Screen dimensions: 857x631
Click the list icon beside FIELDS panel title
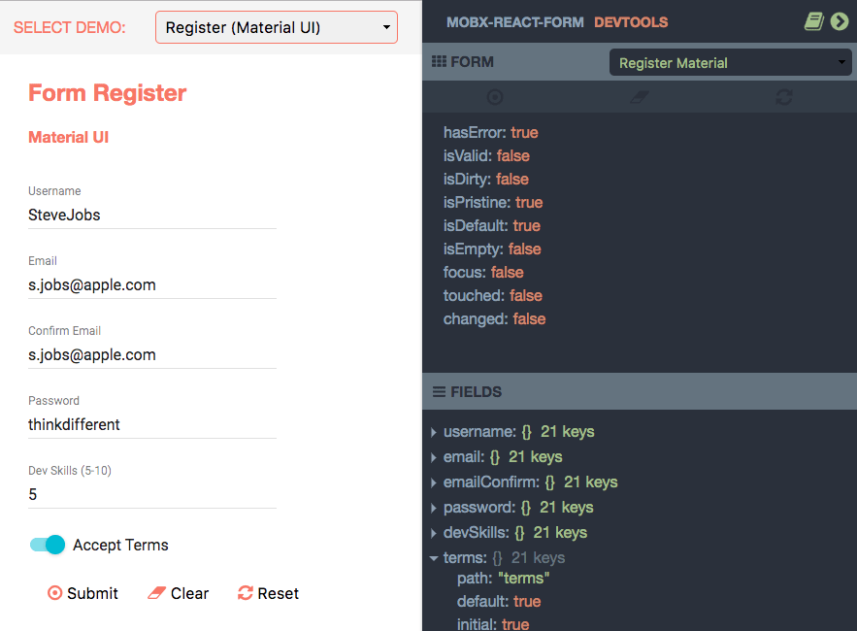click(x=440, y=391)
